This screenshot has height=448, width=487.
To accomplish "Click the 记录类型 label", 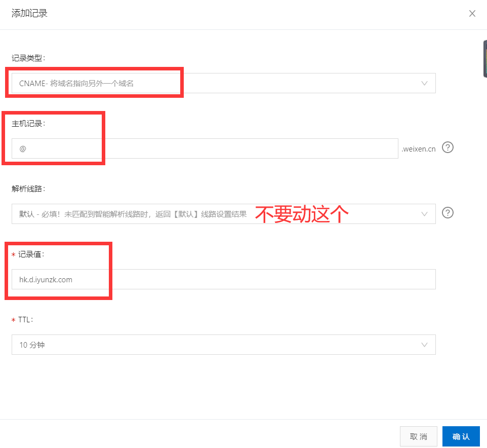I will (28, 58).
